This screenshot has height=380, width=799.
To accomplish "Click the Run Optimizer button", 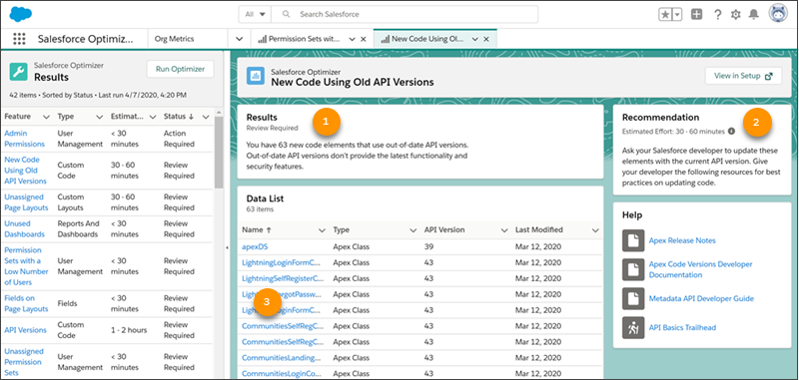I will [181, 69].
